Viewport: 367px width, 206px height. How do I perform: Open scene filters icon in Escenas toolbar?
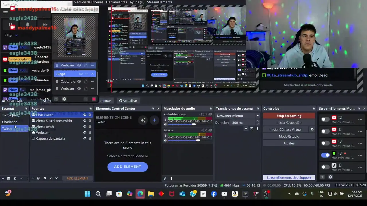click(15, 178)
